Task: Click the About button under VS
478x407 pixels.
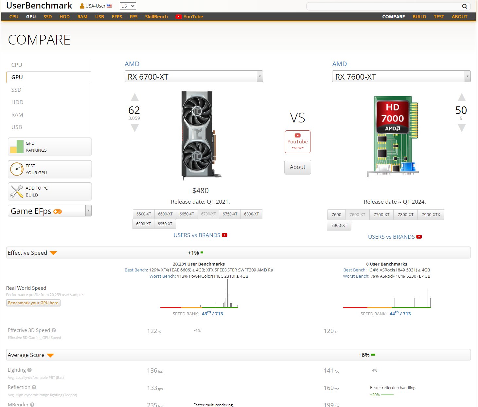Action: [x=297, y=167]
